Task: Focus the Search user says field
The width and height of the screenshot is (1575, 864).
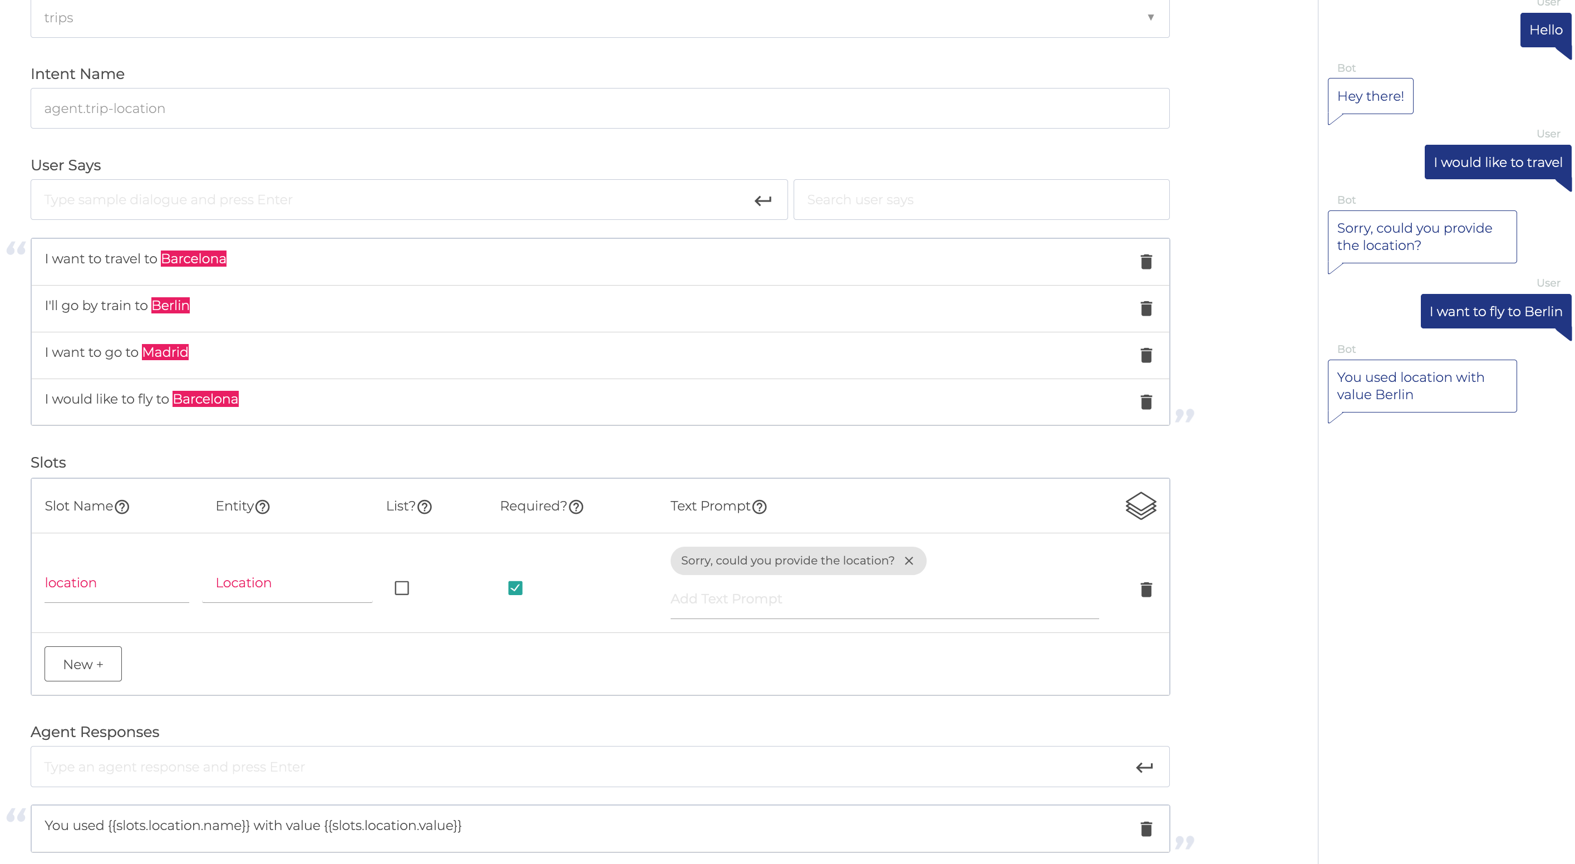Action: tap(981, 200)
